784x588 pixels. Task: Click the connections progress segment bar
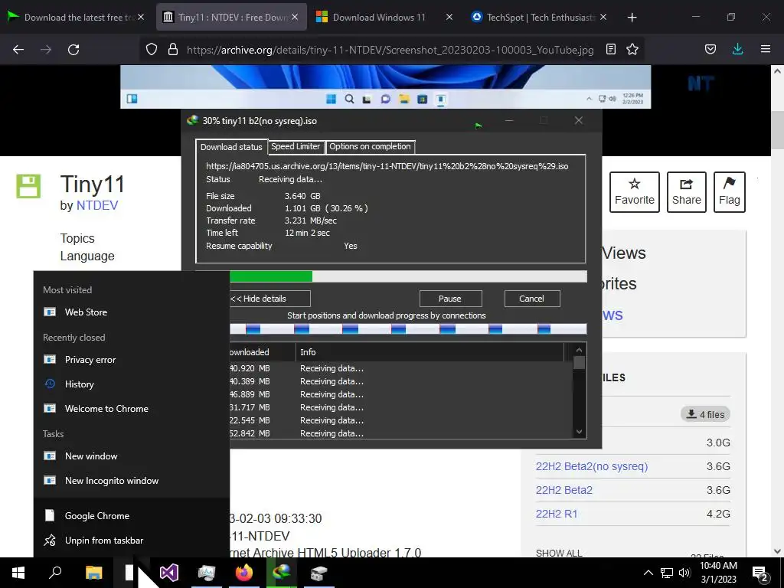(x=407, y=328)
